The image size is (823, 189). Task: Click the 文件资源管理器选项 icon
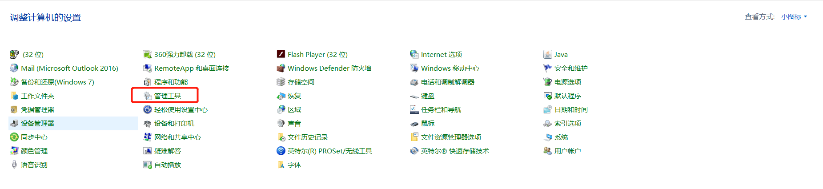point(414,137)
